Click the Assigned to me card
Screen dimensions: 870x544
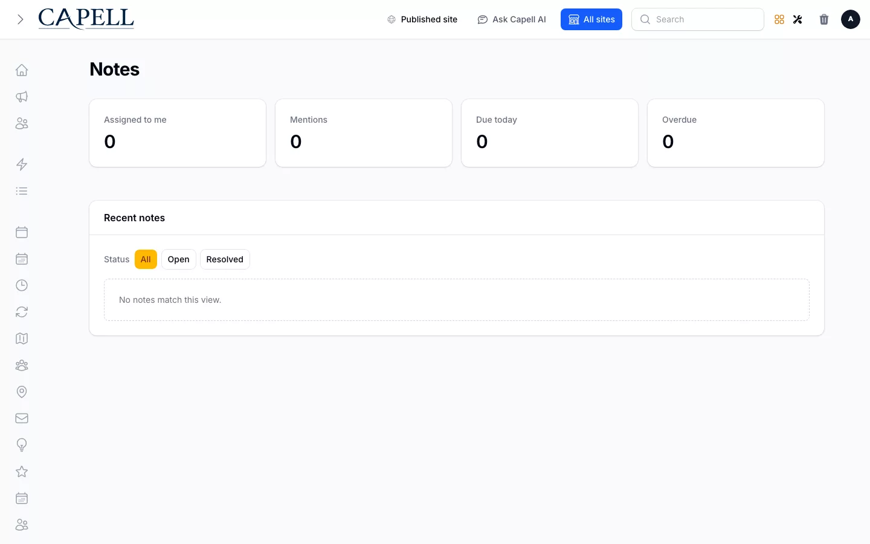(x=178, y=133)
